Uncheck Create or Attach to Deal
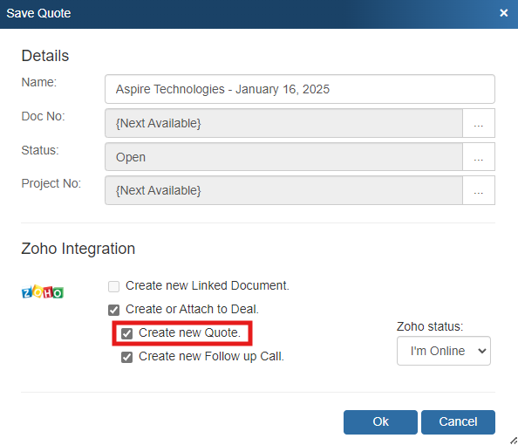The width and height of the screenshot is (518, 445). pyautogui.click(x=113, y=310)
